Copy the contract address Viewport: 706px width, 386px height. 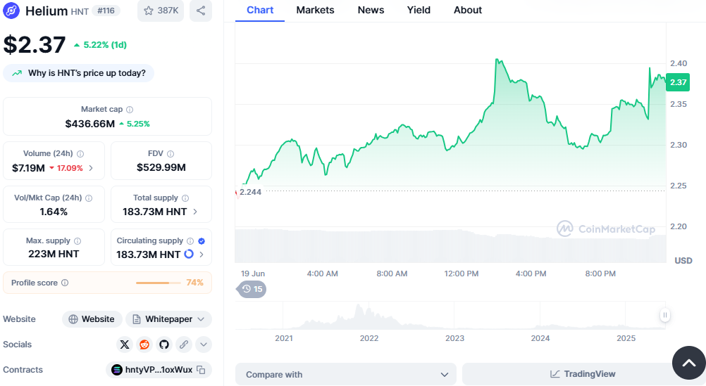tap(202, 370)
